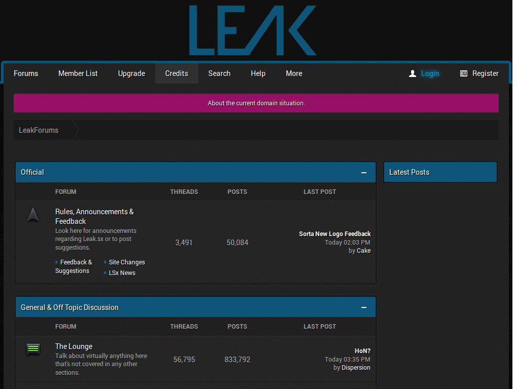
Task: Click the LeakForums breadcrumb
Action: coord(39,130)
